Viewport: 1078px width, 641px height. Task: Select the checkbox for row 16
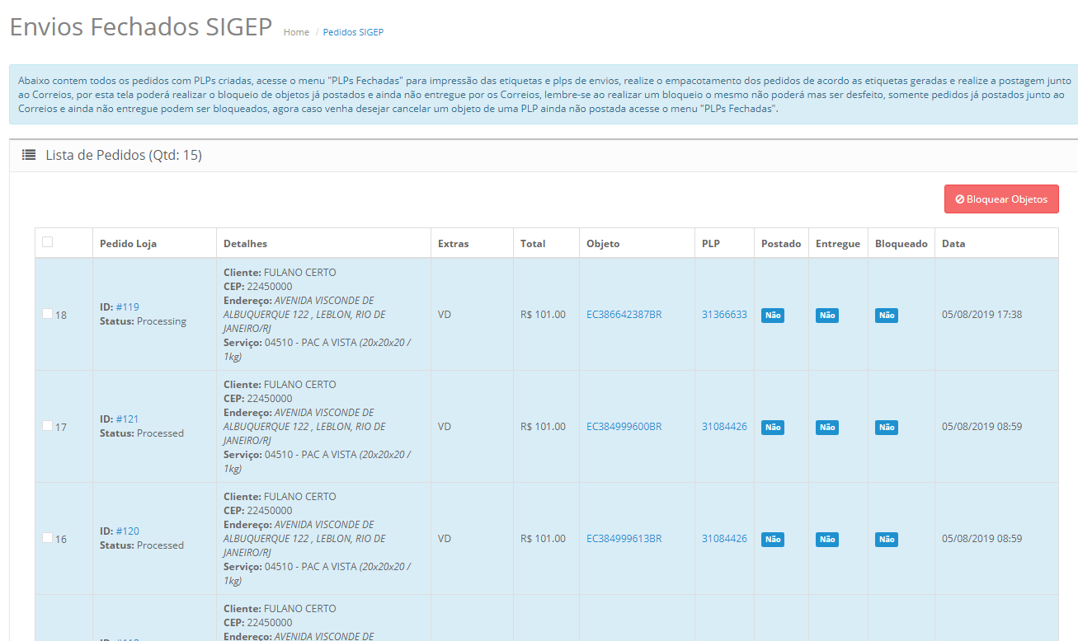(48, 538)
